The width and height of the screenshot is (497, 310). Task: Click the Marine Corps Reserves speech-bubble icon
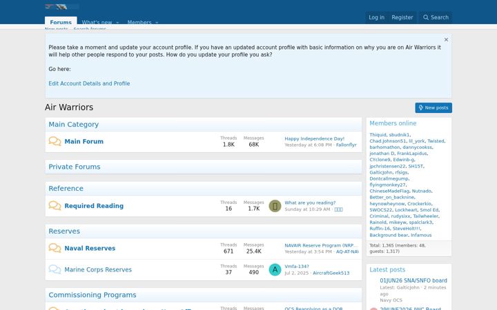(x=55, y=269)
